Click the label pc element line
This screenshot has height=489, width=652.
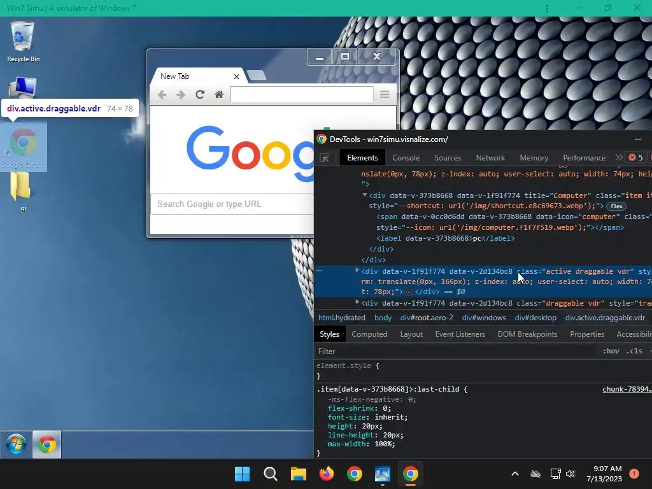[x=445, y=238]
